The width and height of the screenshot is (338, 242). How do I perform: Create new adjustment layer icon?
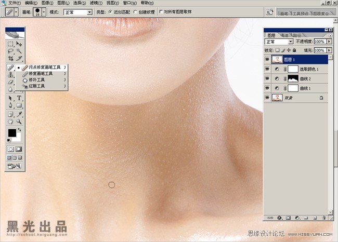coord(297,218)
